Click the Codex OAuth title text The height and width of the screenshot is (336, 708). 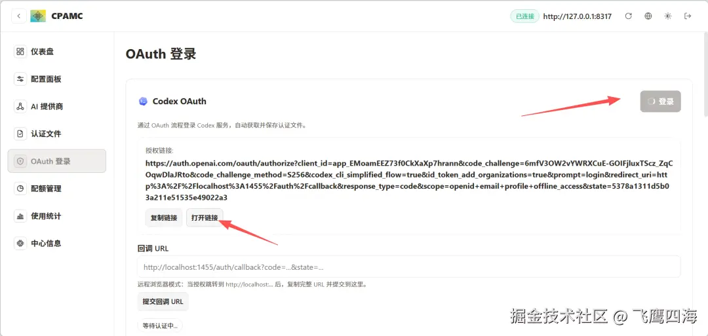click(x=179, y=102)
